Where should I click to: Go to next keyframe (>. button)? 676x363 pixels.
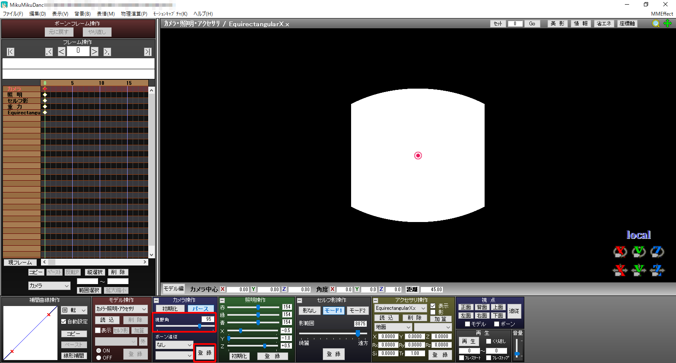point(107,52)
